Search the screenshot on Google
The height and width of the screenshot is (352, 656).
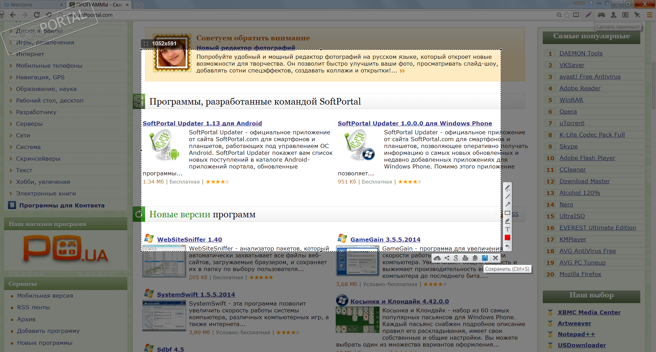tap(456, 258)
